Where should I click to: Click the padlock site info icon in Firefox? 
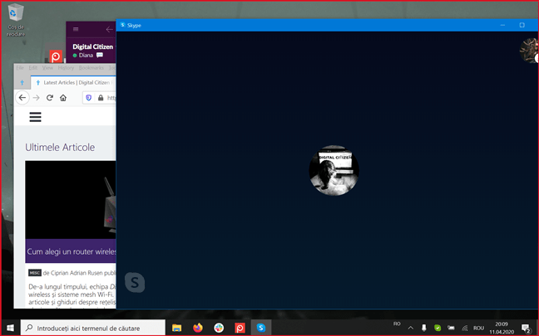(101, 98)
